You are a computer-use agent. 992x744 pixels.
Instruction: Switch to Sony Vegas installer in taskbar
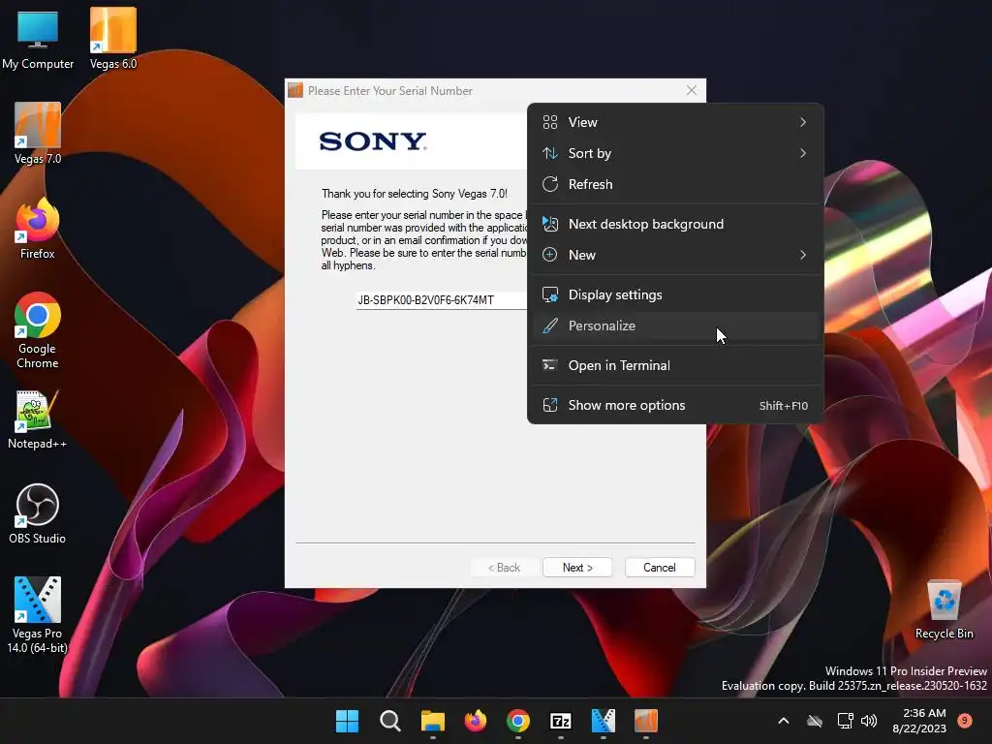click(x=646, y=721)
